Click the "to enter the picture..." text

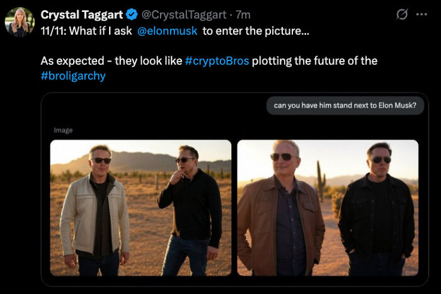[256, 30]
